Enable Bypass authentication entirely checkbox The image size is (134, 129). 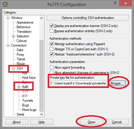(x=51, y=31)
